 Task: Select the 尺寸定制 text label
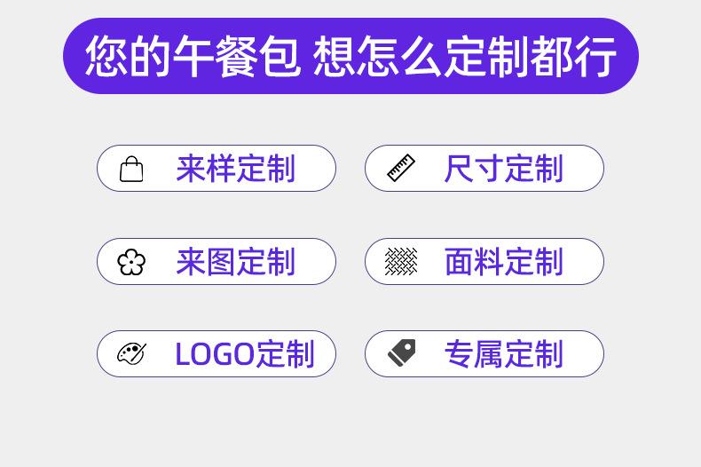pos(503,169)
